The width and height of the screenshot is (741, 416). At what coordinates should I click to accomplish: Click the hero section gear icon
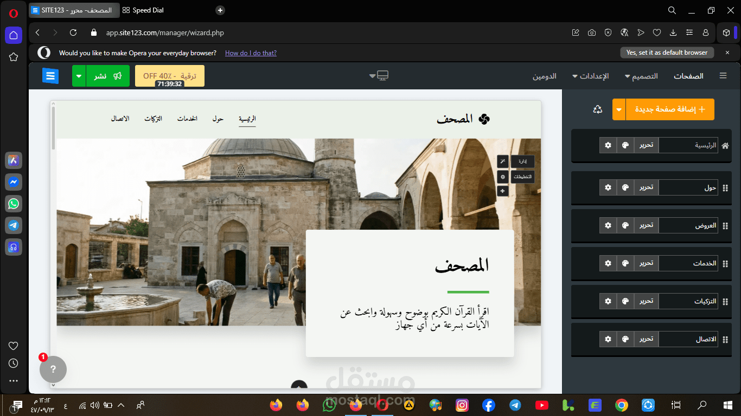[x=503, y=177]
